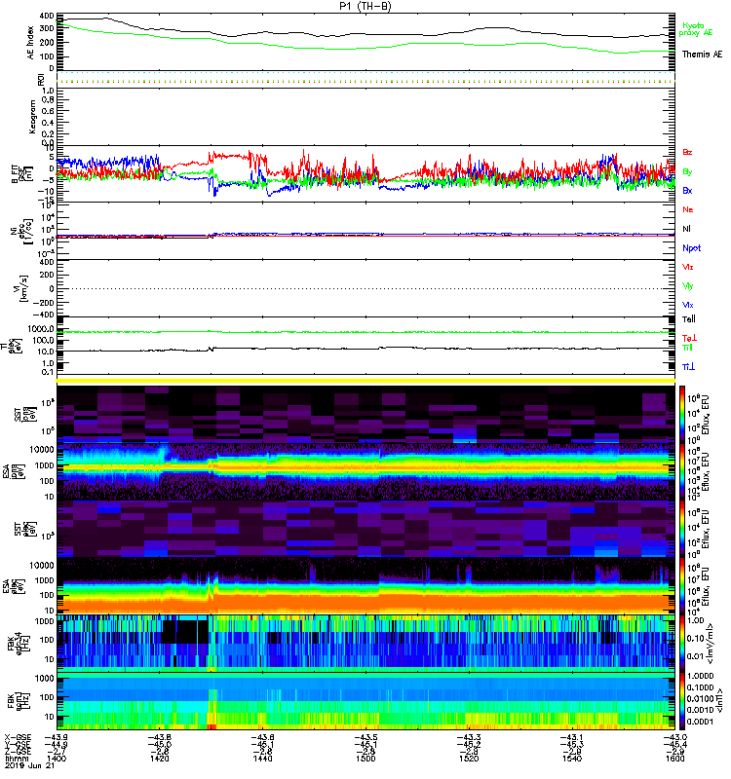Click the SST ions panel colorbar

[681, 415]
